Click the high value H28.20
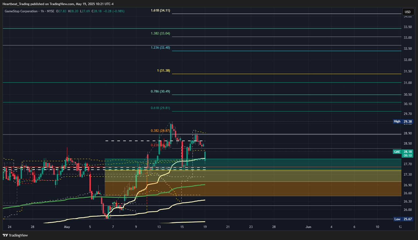Screen dimensions: 418x240 pyautogui.click(x=73, y=11)
